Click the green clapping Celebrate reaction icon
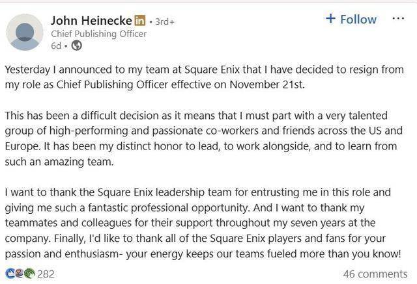Image resolution: width=417 pixels, height=284 pixels. click(x=29, y=274)
